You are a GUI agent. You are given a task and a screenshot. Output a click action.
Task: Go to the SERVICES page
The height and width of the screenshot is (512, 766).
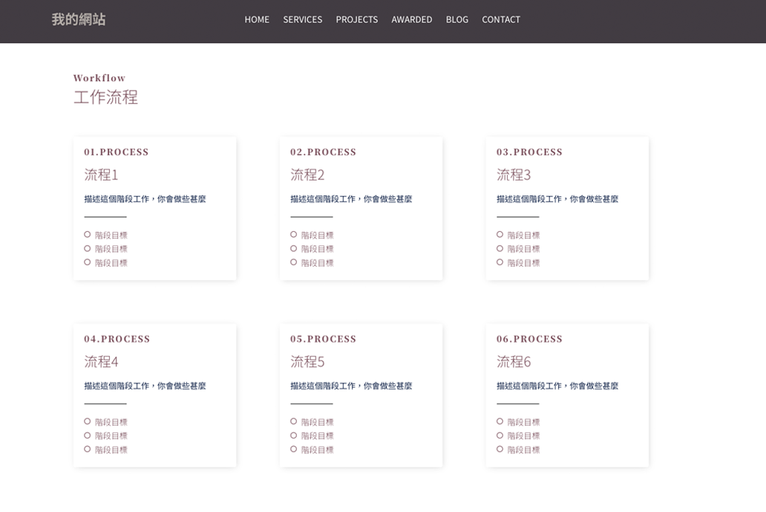click(302, 19)
